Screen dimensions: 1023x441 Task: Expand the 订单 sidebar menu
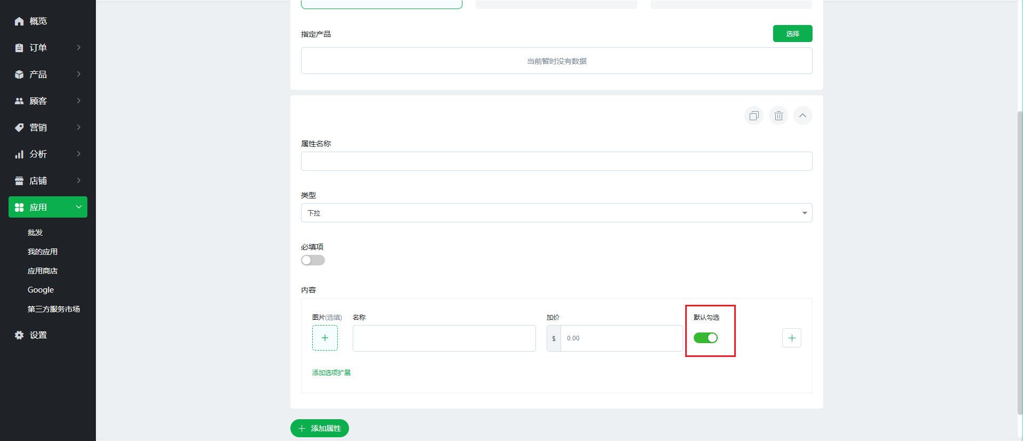coord(48,48)
